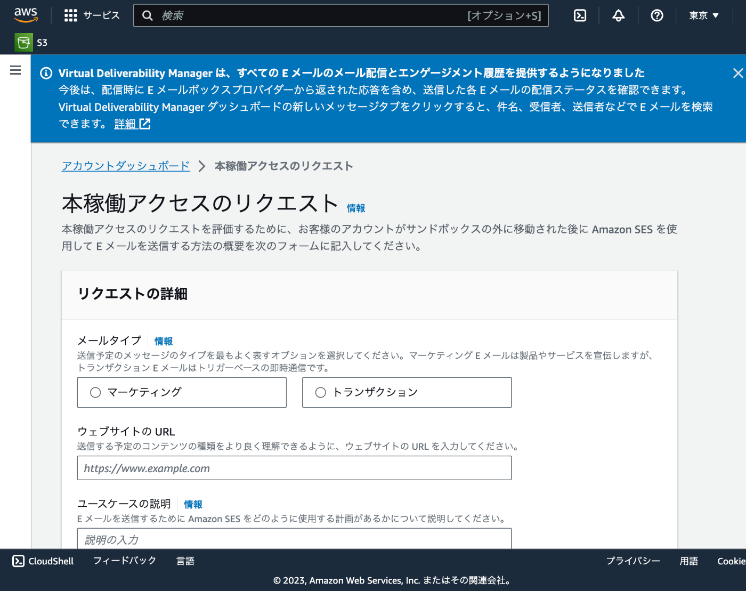Go to アカウントダッシュボード breadcrumb

[x=126, y=166]
